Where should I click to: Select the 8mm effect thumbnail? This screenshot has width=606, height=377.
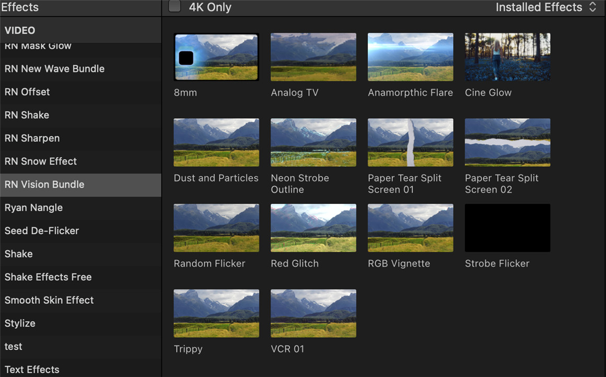216,57
